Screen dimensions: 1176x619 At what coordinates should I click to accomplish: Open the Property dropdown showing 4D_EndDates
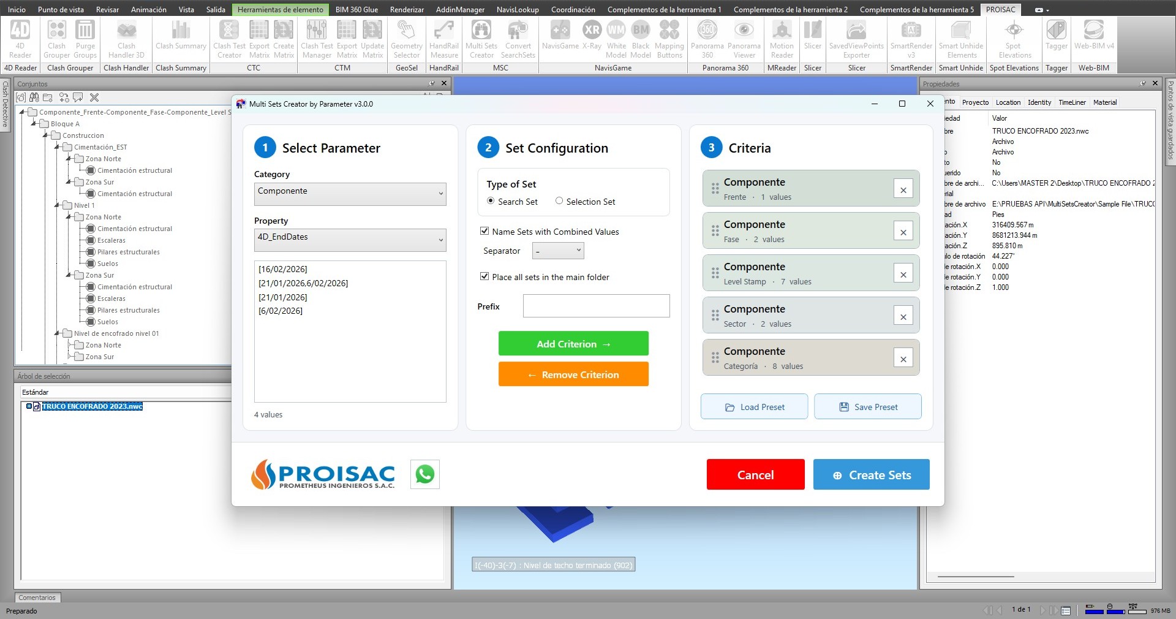coord(350,240)
